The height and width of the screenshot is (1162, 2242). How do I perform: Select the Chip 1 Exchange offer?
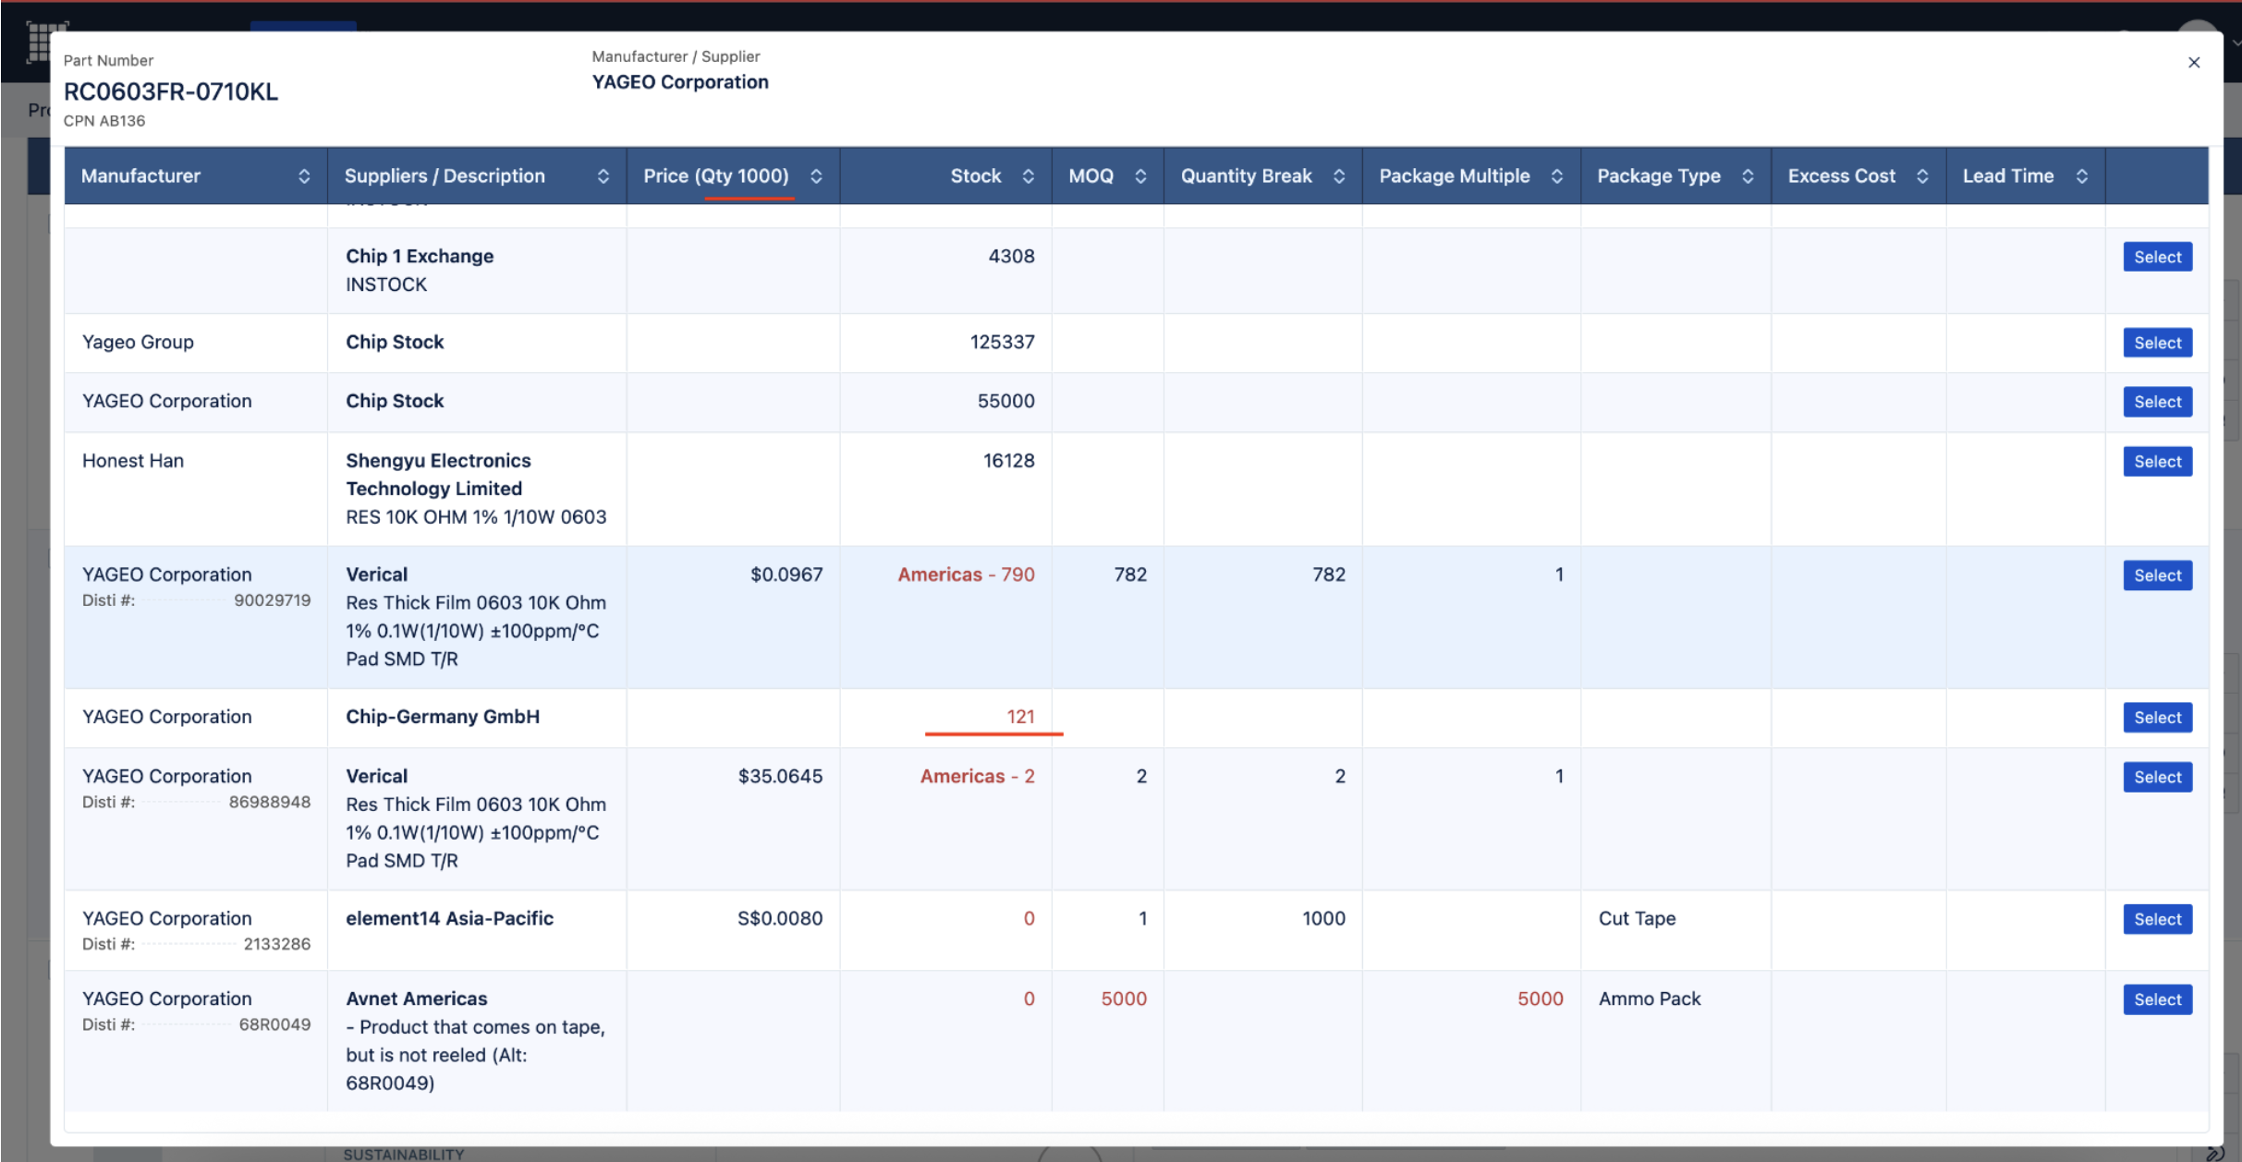point(2157,258)
